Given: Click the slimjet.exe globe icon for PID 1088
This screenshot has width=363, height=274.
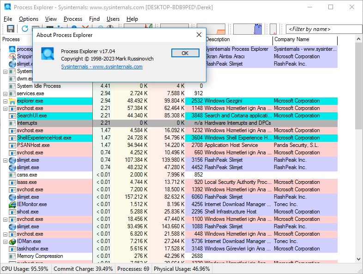Looking at the screenshot, I should tap(12, 227).
